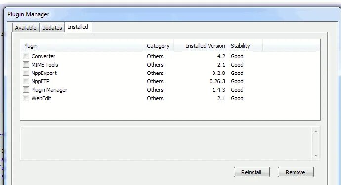Open the Updates tab

pos(52,28)
